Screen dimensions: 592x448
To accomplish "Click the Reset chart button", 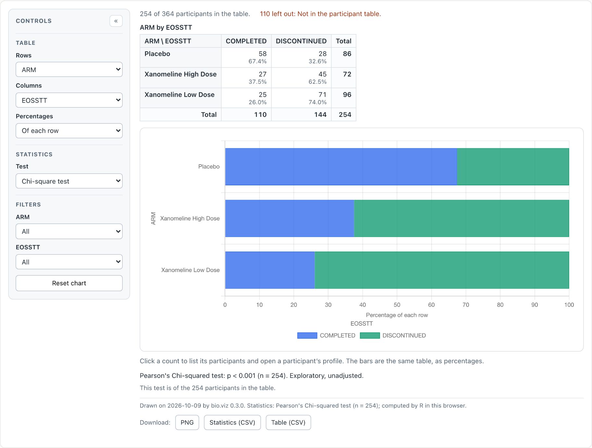I will pos(69,283).
